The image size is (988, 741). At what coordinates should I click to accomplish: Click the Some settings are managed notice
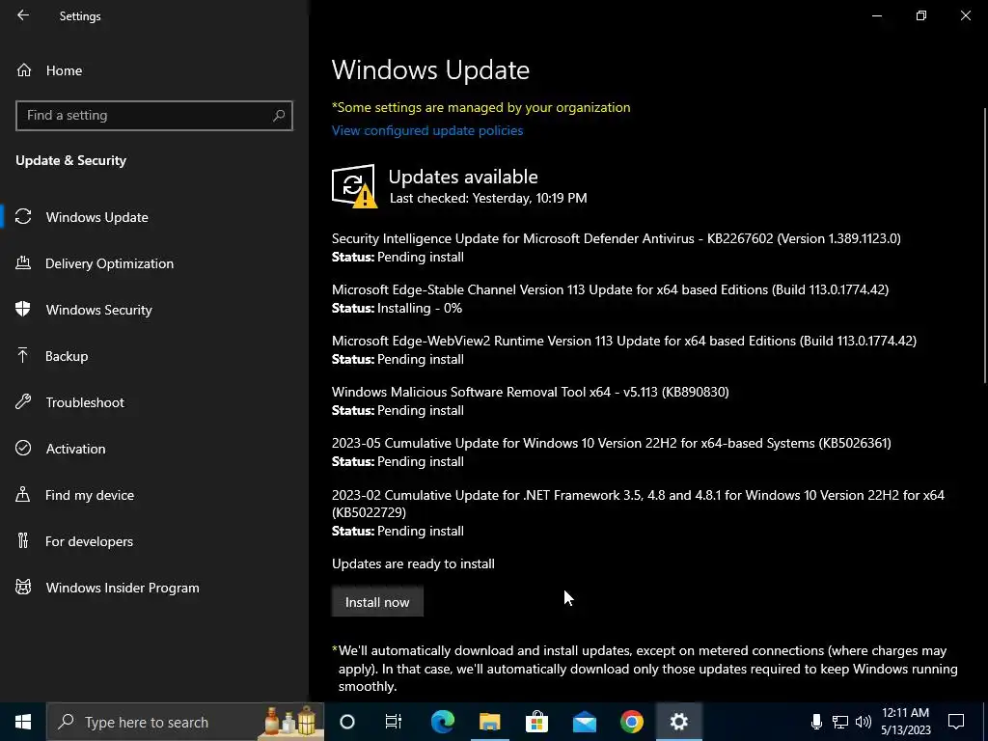coord(480,107)
